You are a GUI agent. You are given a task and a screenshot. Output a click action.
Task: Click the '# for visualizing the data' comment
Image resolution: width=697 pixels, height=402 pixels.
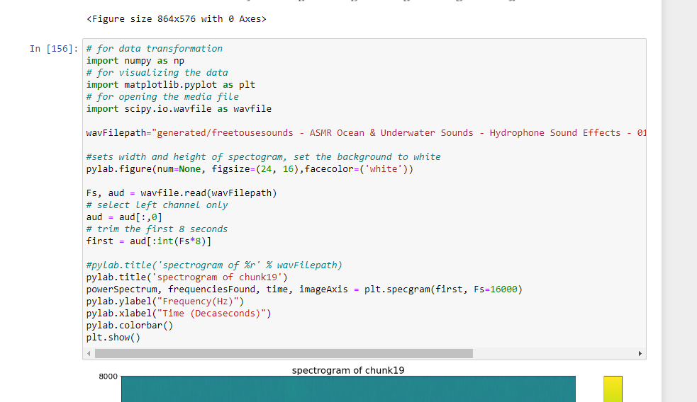157,73
